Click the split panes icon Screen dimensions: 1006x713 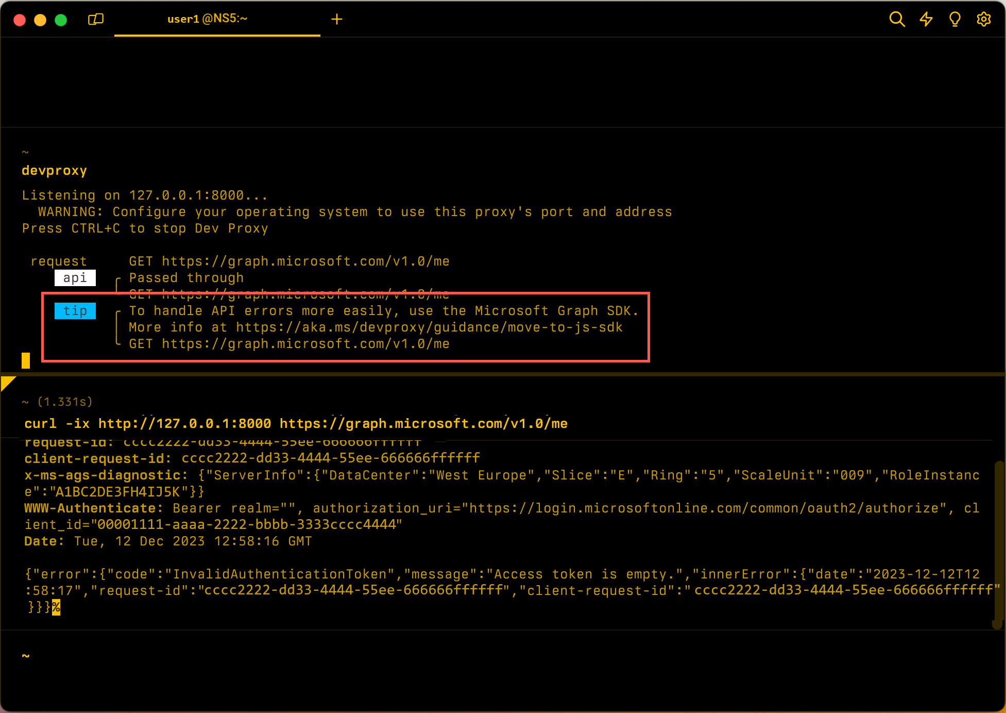(x=96, y=19)
